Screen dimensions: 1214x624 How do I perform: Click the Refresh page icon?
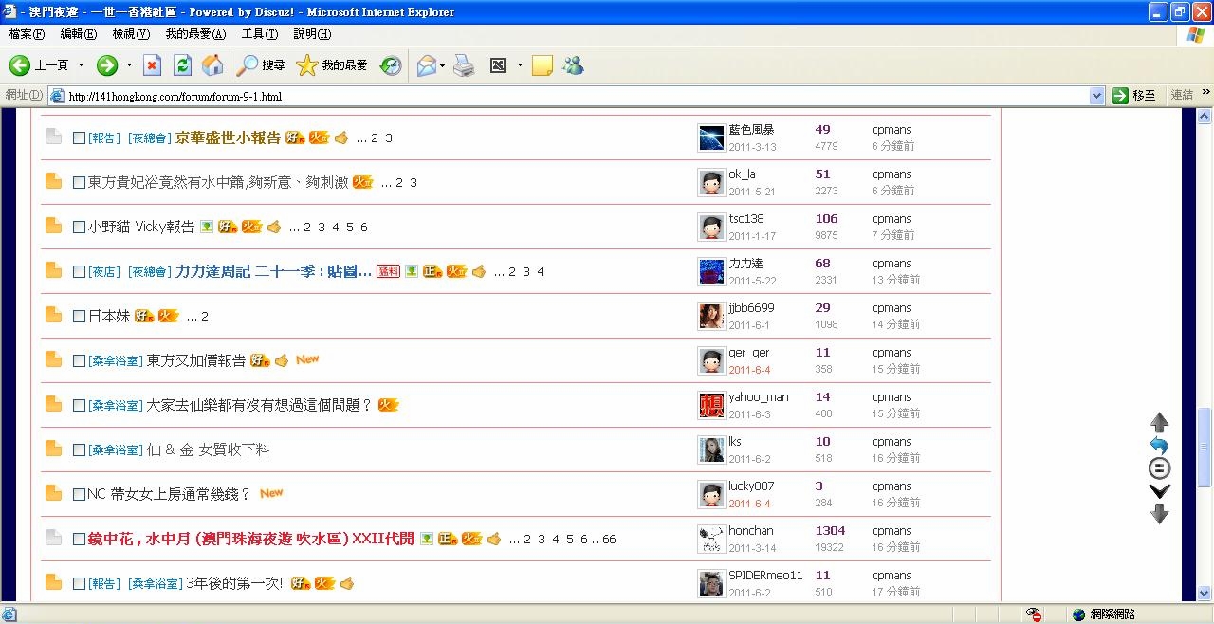click(x=182, y=65)
